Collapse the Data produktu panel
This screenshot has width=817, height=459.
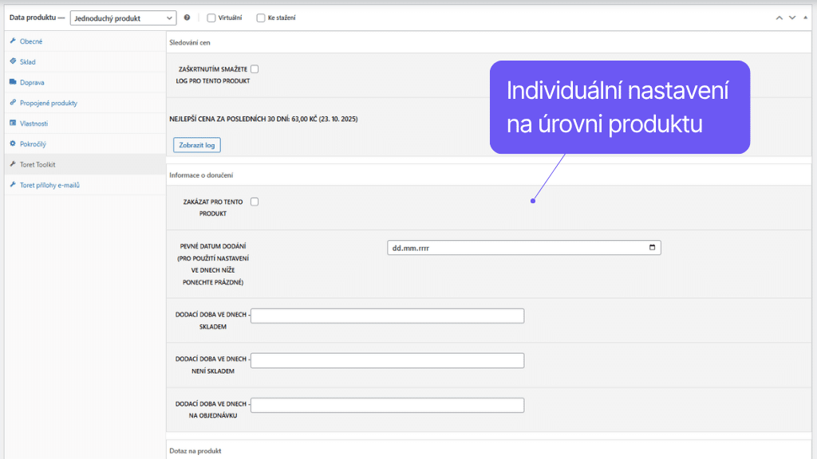pyautogui.click(x=805, y=18)
